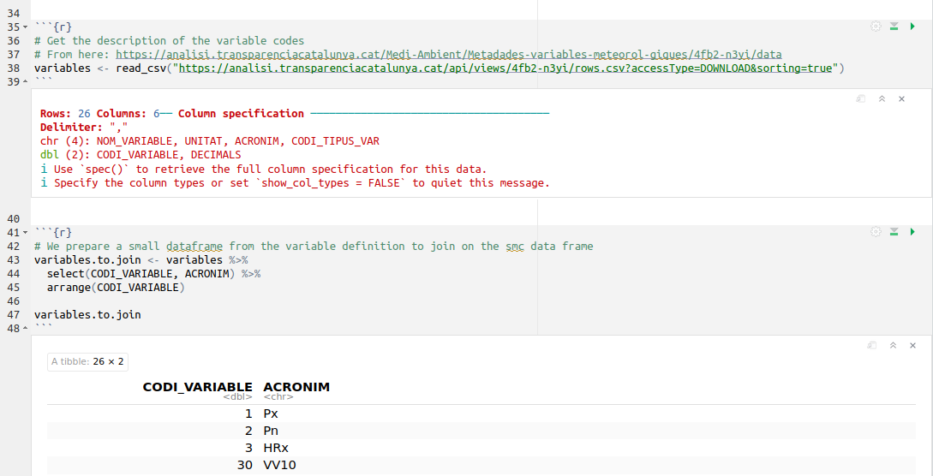The image size is (933, 476).
Task: Click the comment 'Get the description of the variable codes'
Action: pos(169,41)
